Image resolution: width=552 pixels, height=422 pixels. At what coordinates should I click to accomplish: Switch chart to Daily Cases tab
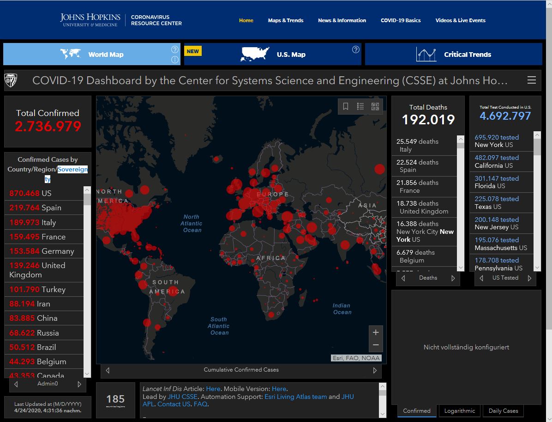[x=503, y=411]
